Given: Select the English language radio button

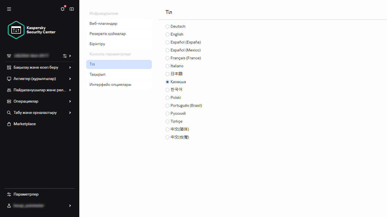Looking at the screenshot, I should (167, 34).
